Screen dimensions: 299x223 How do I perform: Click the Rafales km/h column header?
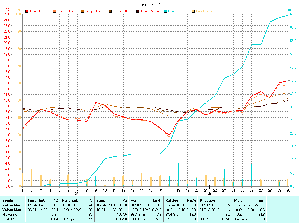pos(171,201)
